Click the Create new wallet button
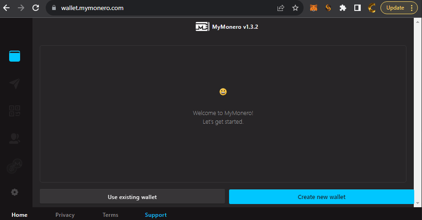 [321, 197]
